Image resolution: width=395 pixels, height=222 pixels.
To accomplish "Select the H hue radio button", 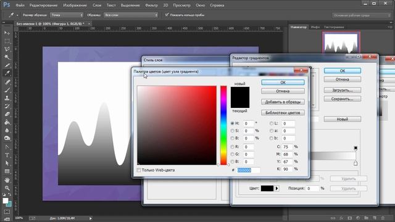I will click(232, 123).
